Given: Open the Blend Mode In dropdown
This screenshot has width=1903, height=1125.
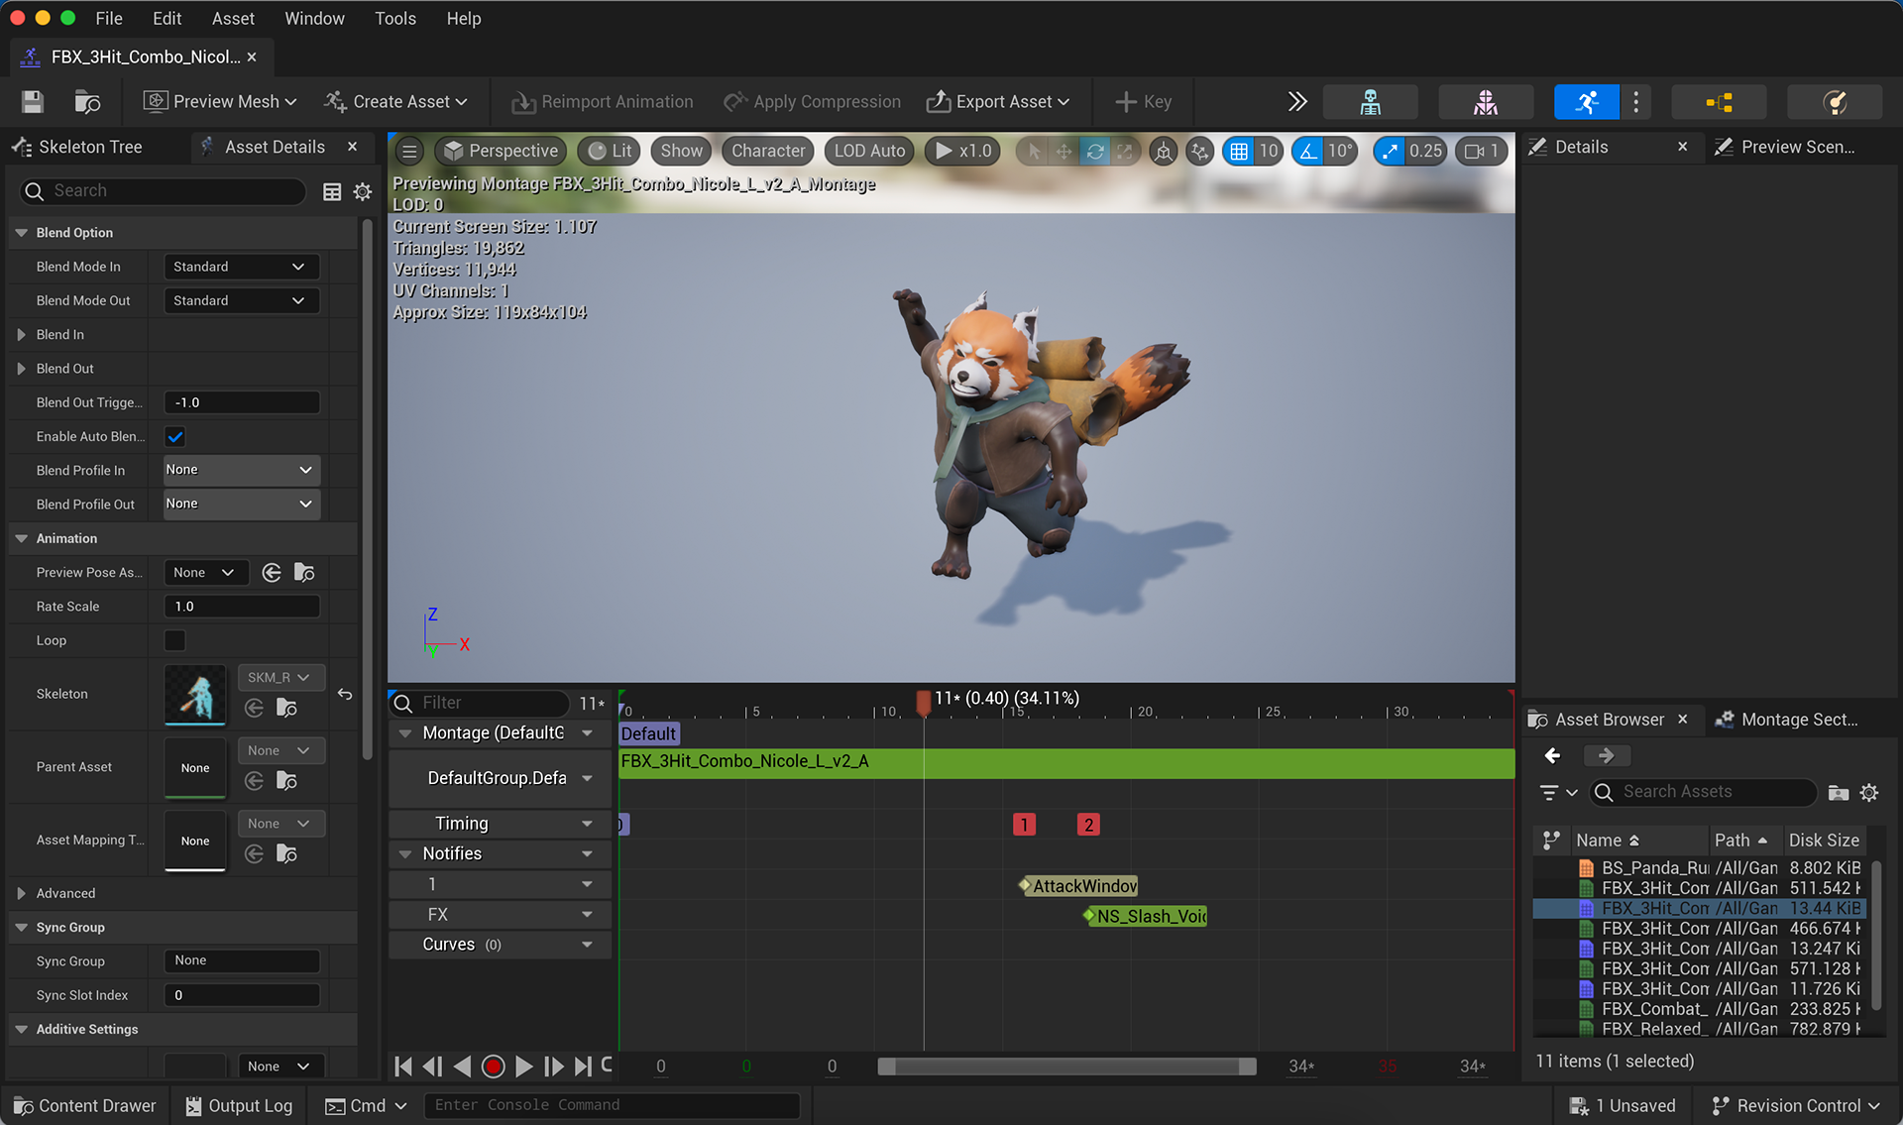Looking at the screenshot, I should pyautogui.click(x=240, y=267).
